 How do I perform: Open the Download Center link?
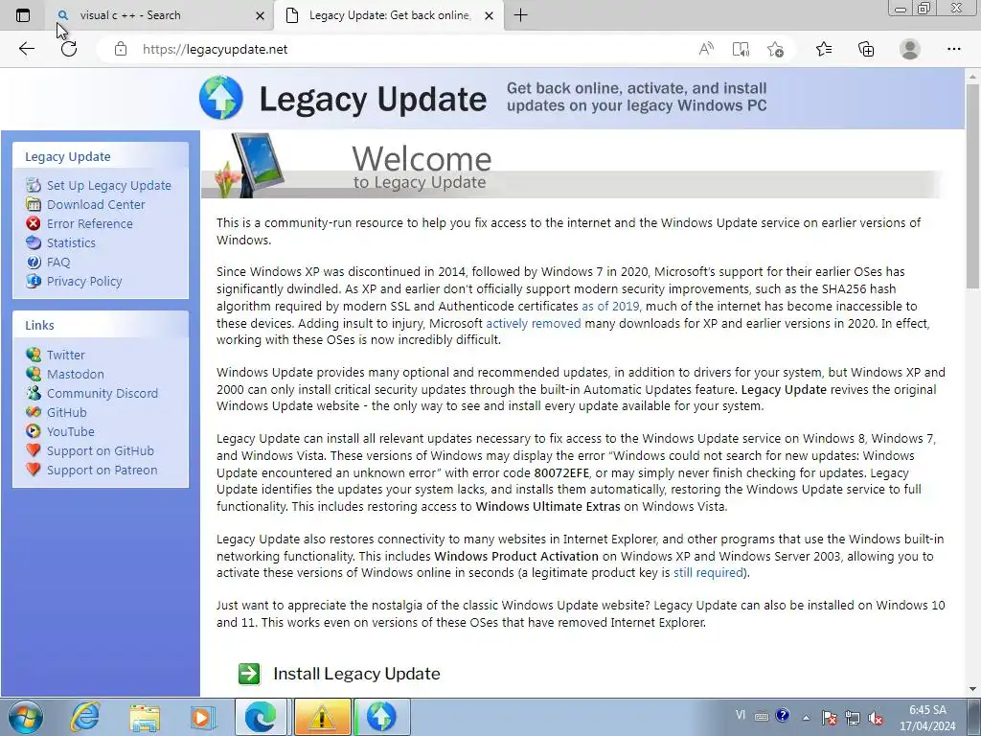click(96, 205)
